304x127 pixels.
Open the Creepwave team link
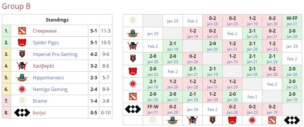click(x=45, y=31)
